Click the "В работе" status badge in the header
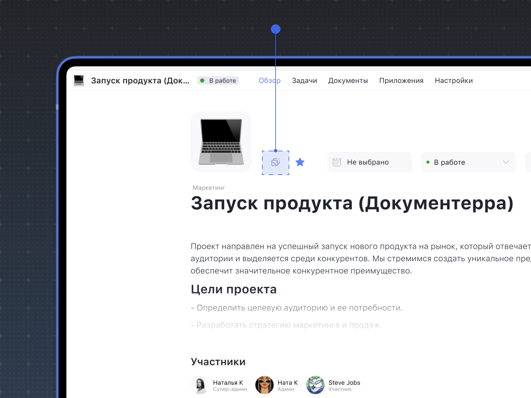The width and height of the screenshot is (531, 398). (x=218, y=81)
